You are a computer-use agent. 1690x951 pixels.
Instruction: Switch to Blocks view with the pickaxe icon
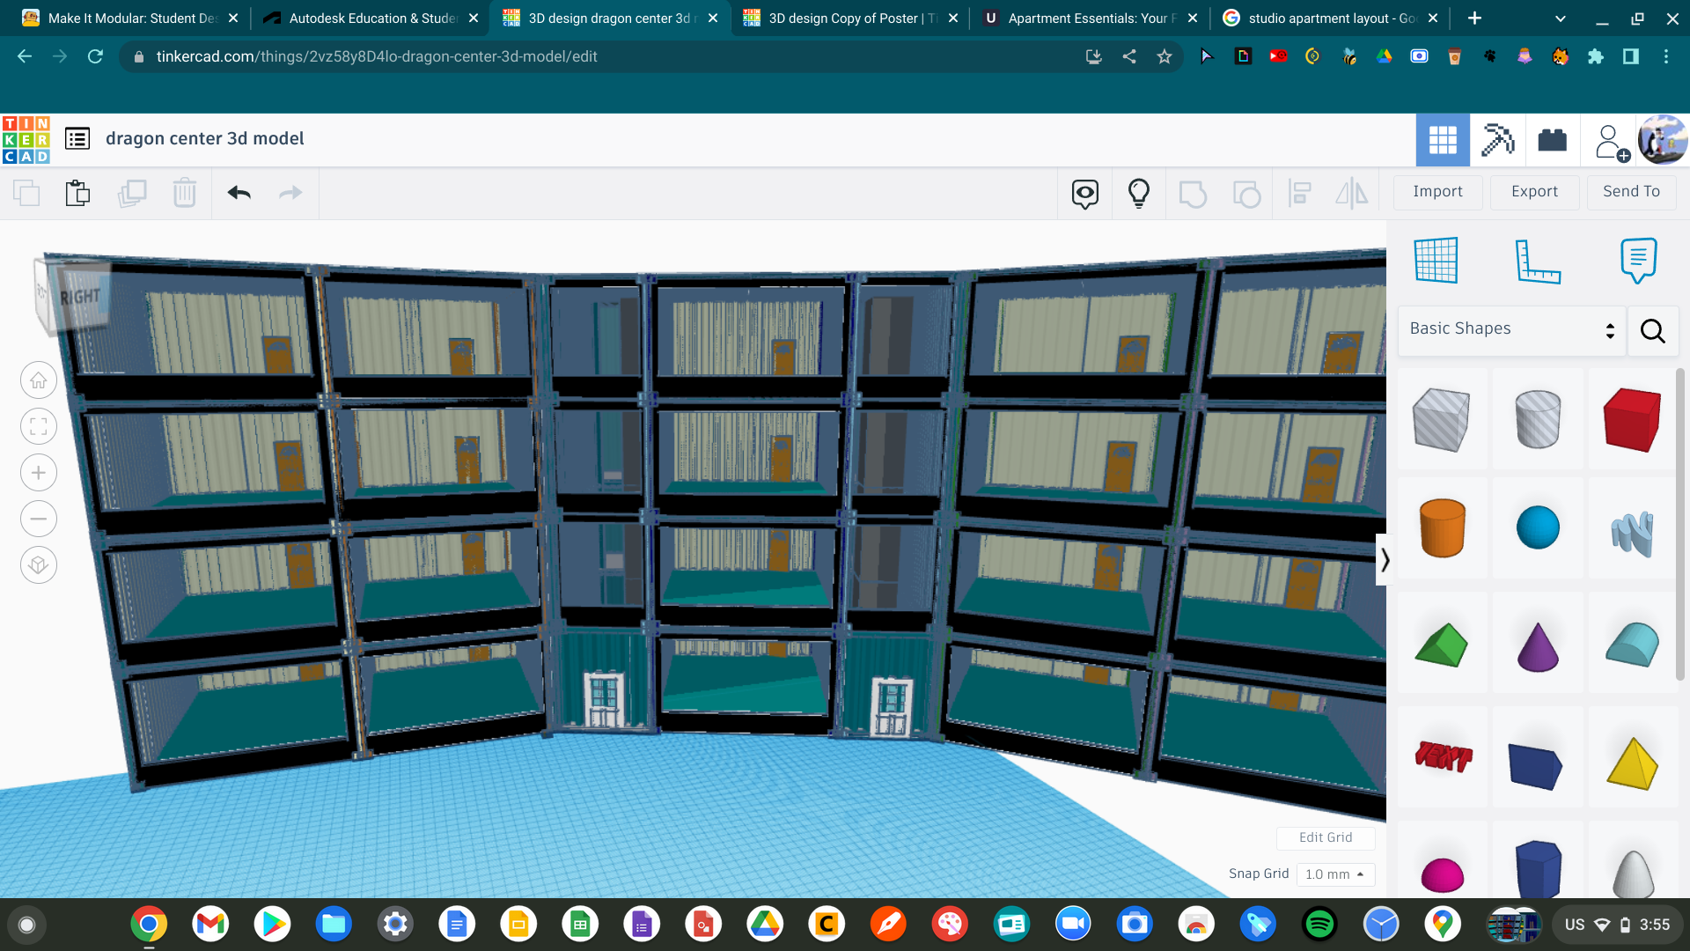1497,139
